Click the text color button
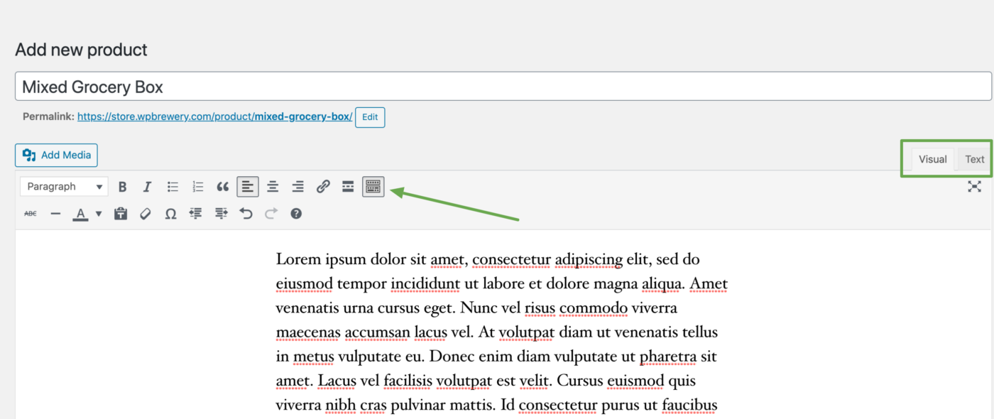 coord(81,213)
